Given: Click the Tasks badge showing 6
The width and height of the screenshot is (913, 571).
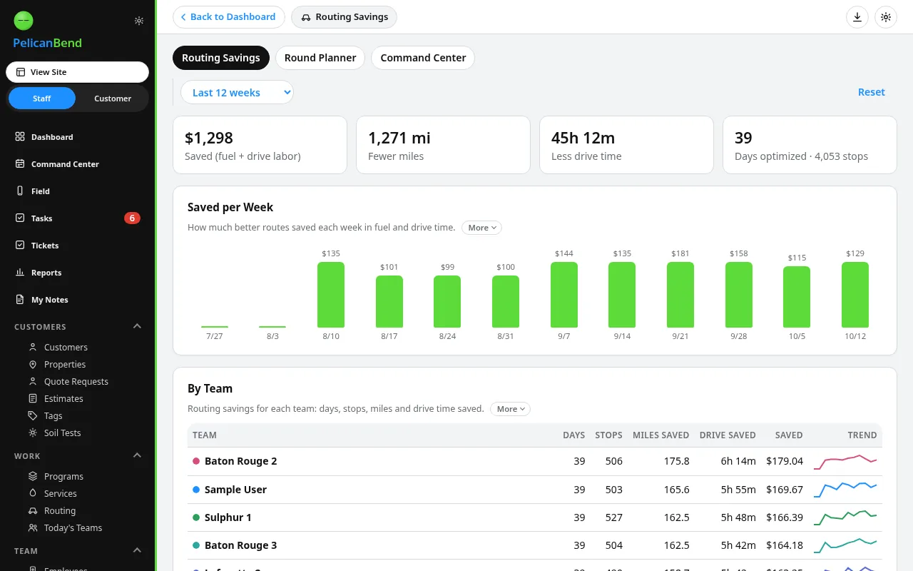Looking at the screenshot, I should pyautogui.click(x=132, y=218).
